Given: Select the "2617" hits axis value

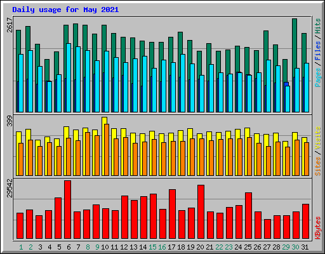Looking at the screenshot, I should pos(10,25).
